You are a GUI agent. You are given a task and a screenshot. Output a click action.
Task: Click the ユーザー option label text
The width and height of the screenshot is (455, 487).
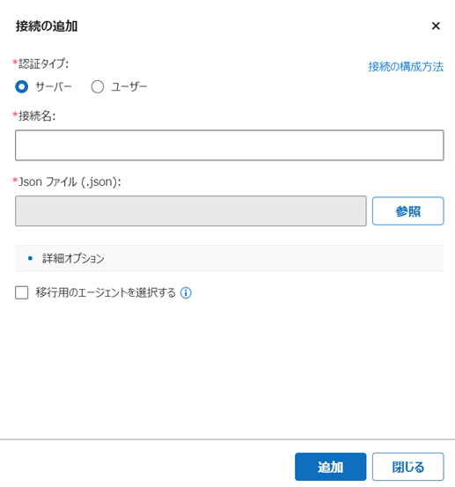[129, 86]
